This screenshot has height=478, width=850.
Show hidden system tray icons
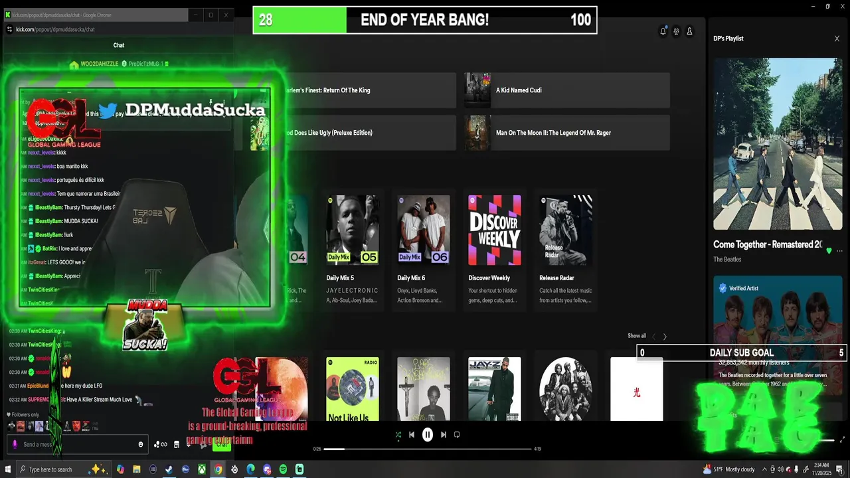[x=764, y=469]
